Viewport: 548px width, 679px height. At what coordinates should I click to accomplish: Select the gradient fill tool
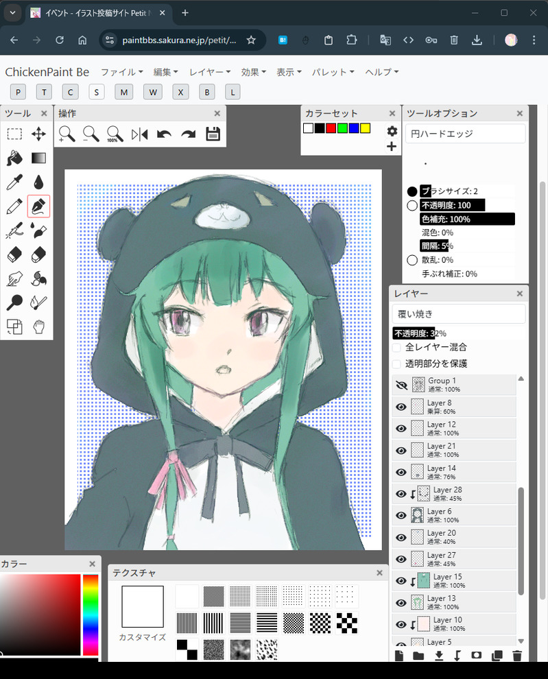point(38,158)
